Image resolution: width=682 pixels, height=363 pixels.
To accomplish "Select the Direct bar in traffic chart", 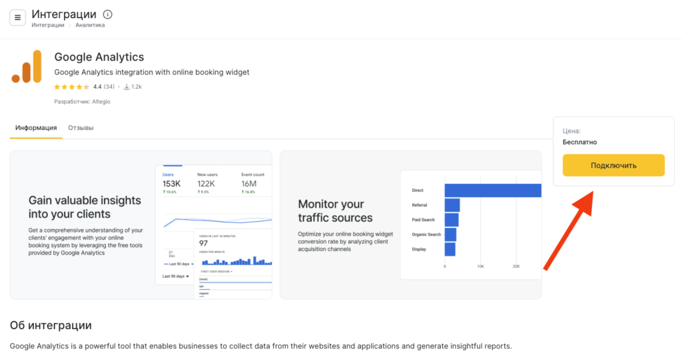I will 493,190.
